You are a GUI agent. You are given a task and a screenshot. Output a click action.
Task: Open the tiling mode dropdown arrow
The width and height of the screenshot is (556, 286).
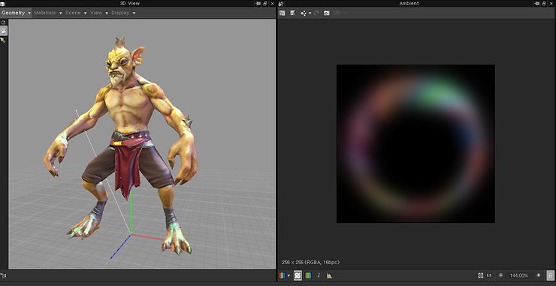(x=310, y=13)
